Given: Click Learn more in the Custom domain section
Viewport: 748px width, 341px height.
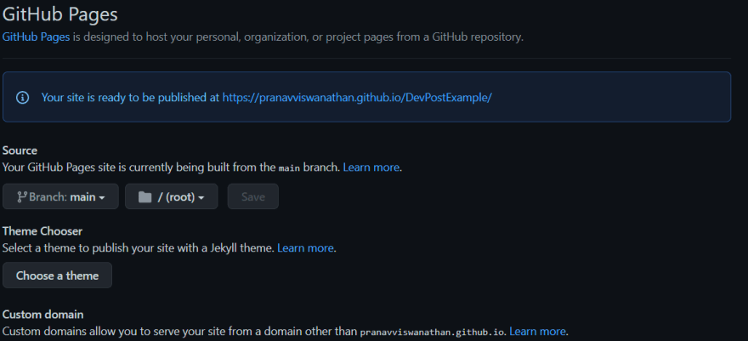Looking at the screenshot, I should tap(537, 331).
